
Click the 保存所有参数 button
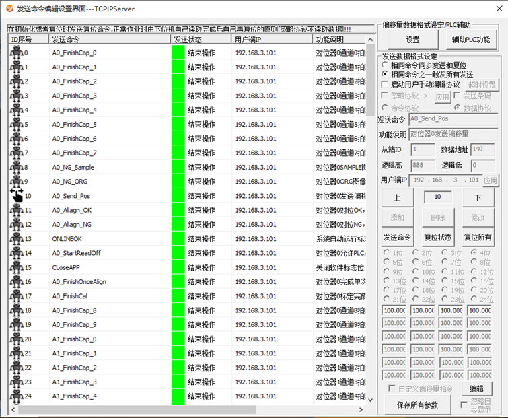(417, 405)
